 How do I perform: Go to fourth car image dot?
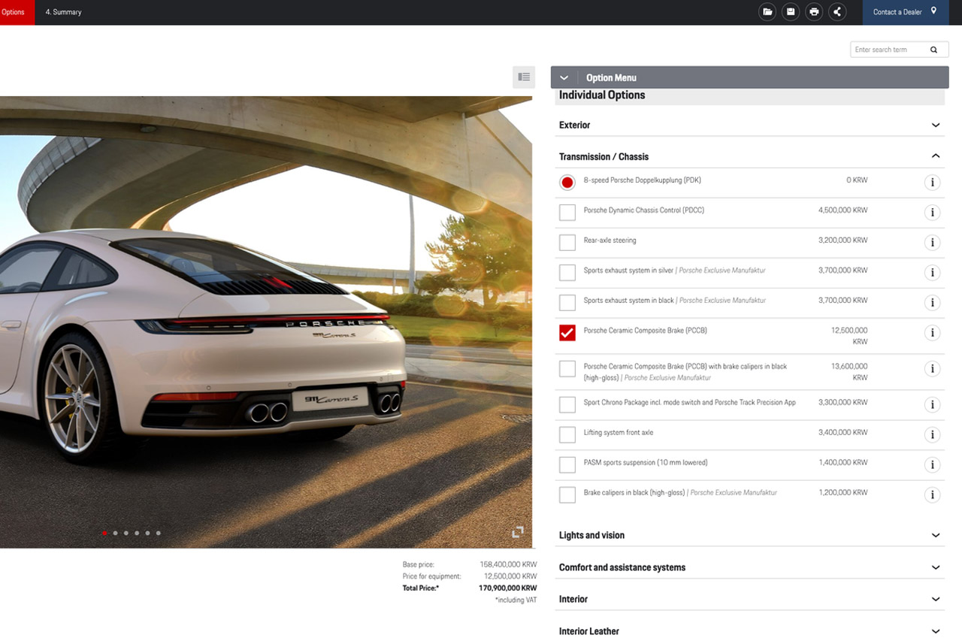coord(136,533)
